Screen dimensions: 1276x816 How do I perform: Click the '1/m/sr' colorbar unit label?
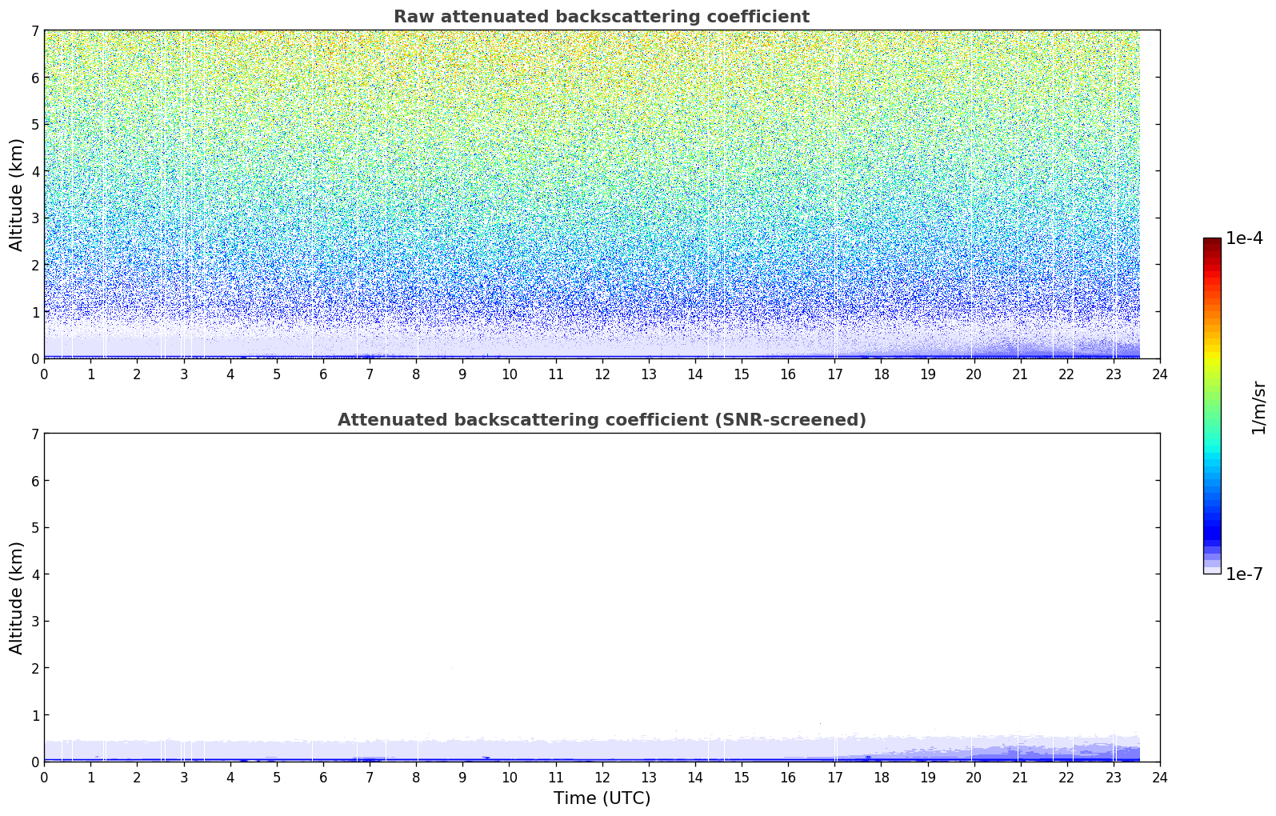click(1258, 406)
